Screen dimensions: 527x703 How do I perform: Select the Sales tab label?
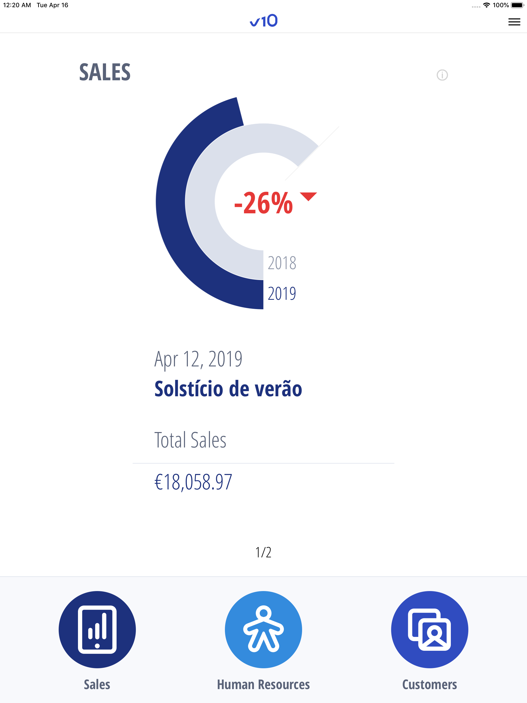point(97,684)
